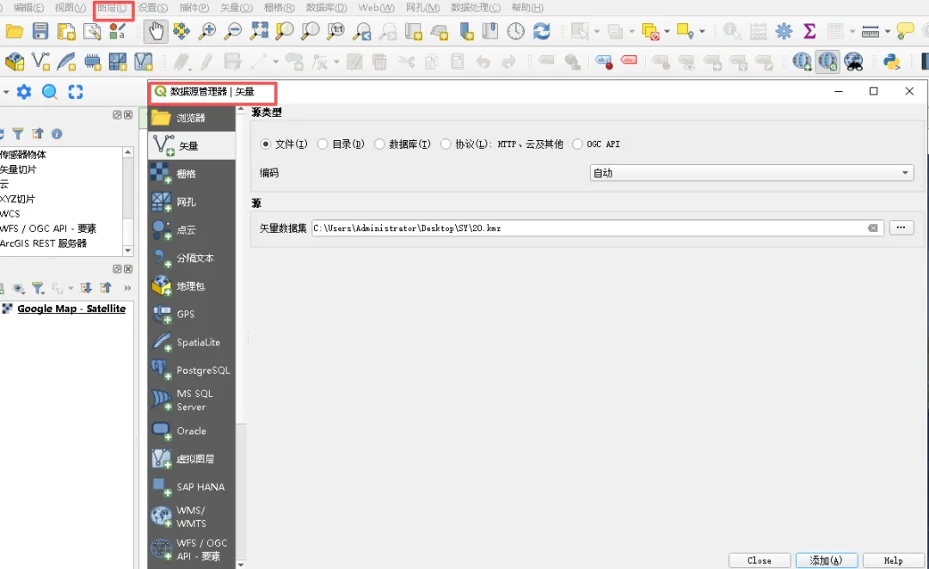The width and height of the screenshot is (929, 569).
Task: Click the browse … button for vector dataset
Action: click(x=901, y=228)
